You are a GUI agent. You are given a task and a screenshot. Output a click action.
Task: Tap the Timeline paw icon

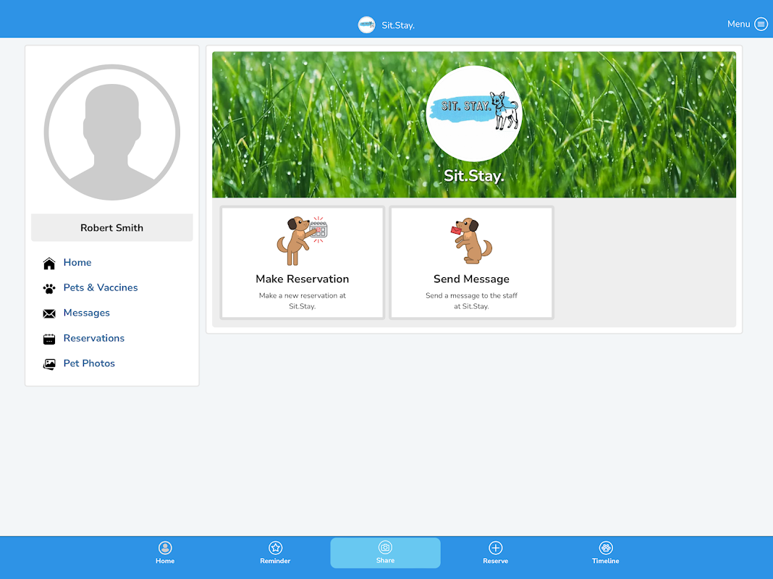pyautogui.click(x=605, y=548)
